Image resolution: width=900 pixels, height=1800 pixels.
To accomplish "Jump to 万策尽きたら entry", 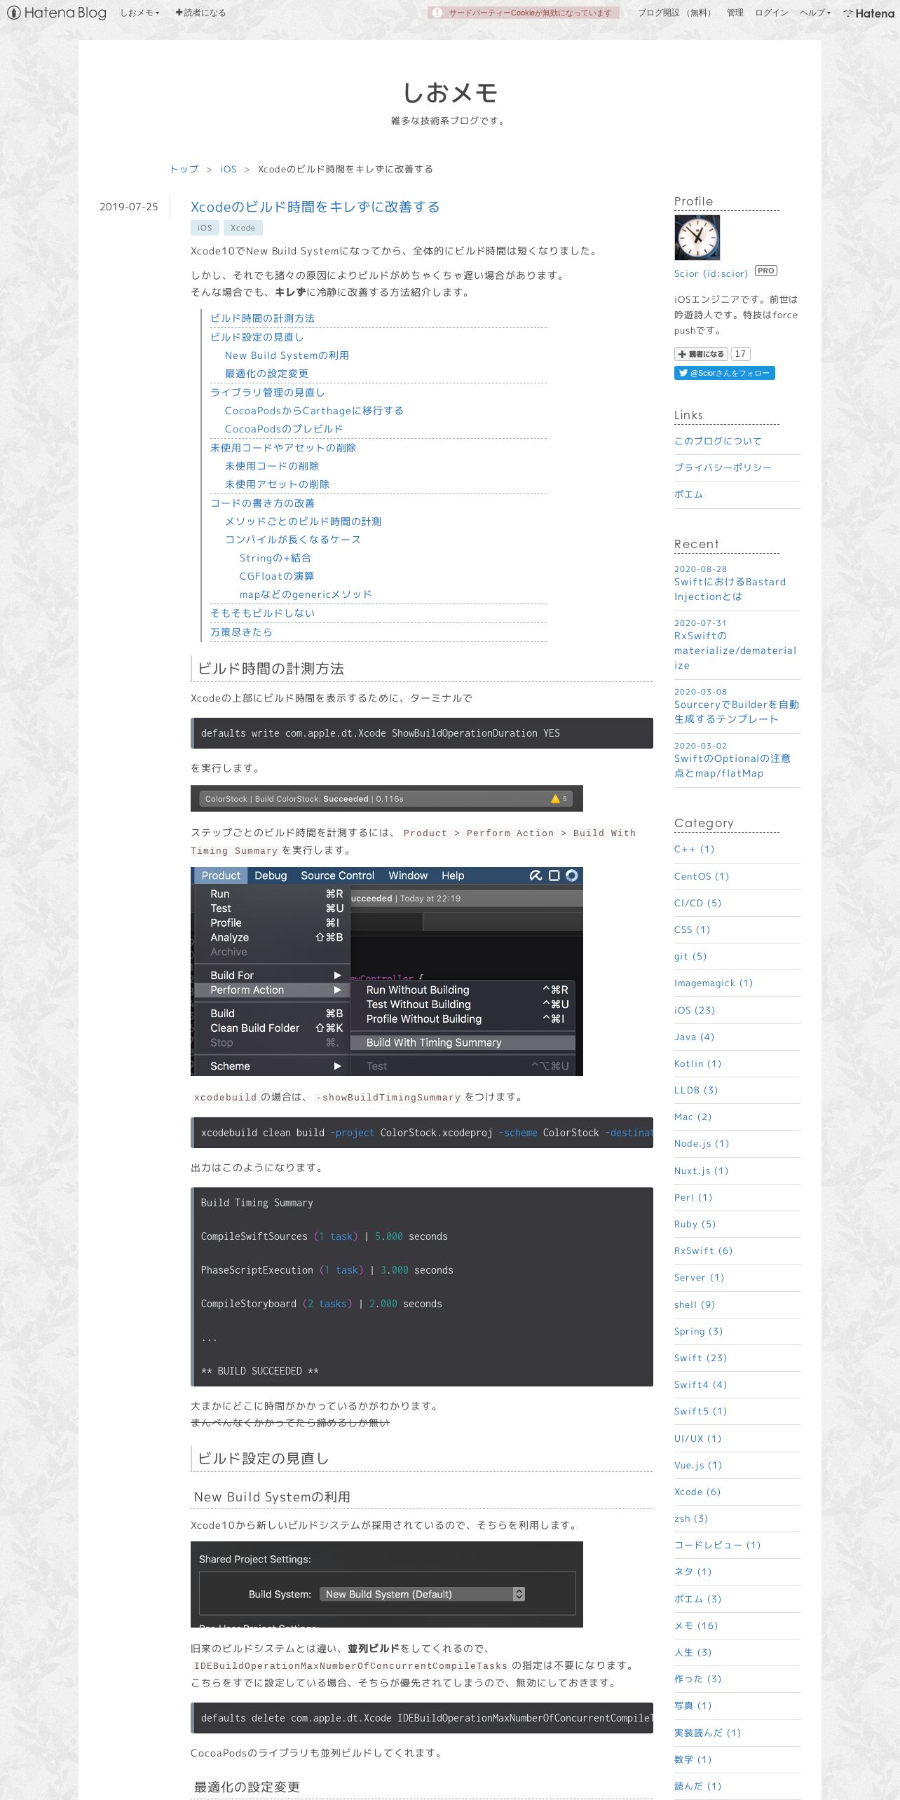I will 241,632.
